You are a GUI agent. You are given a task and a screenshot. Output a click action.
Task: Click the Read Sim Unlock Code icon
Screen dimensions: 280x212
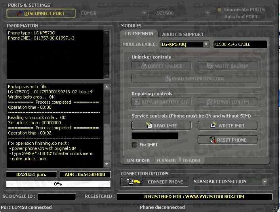(x=168, y=78)
